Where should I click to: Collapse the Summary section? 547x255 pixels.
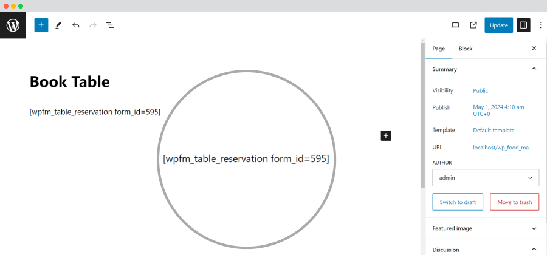click(534, 69)
